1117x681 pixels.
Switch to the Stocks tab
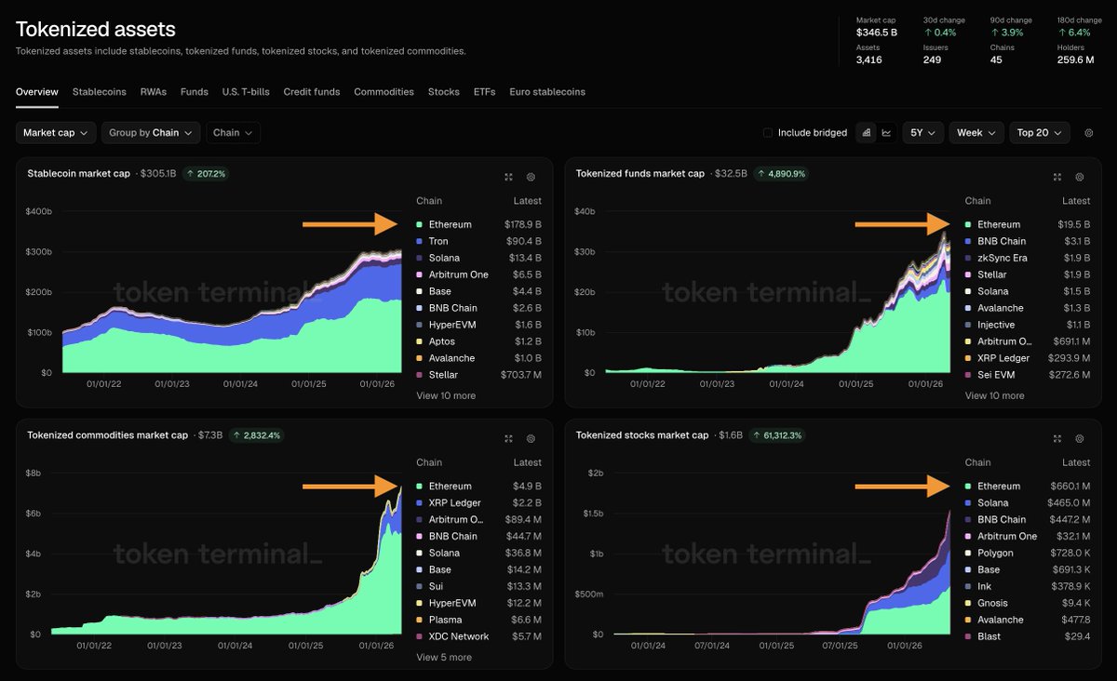(444, 92)
